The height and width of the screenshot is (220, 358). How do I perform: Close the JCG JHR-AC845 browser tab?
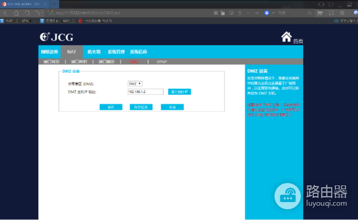coord(45,4)
